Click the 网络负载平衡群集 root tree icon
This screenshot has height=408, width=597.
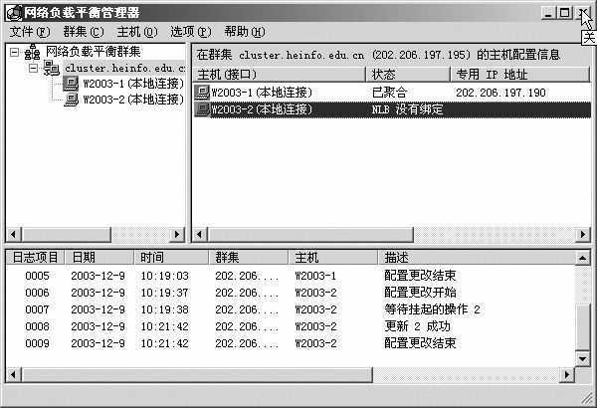[33, 52]
